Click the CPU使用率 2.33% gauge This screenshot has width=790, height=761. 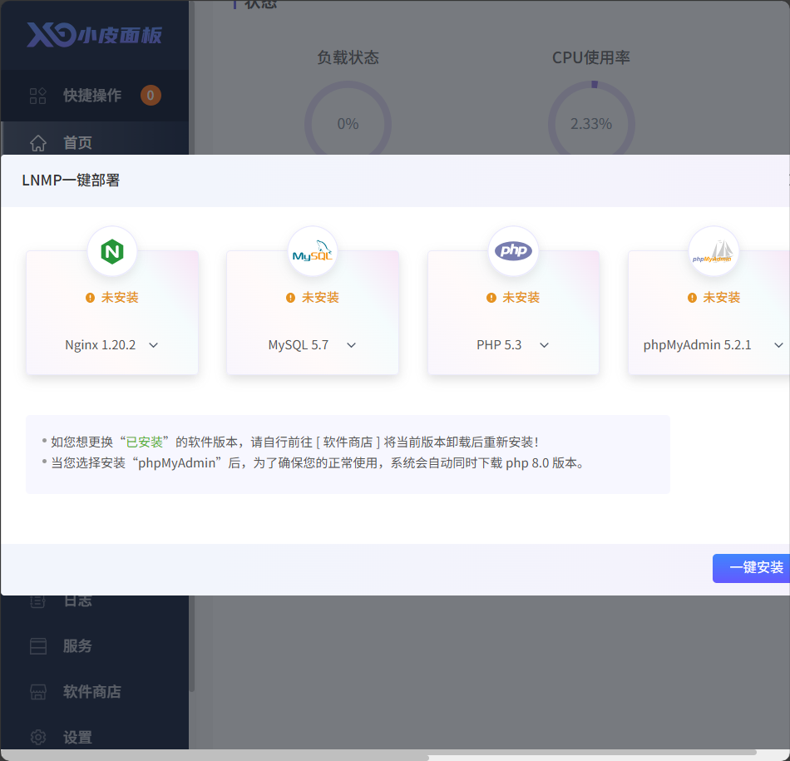(591, 123)
